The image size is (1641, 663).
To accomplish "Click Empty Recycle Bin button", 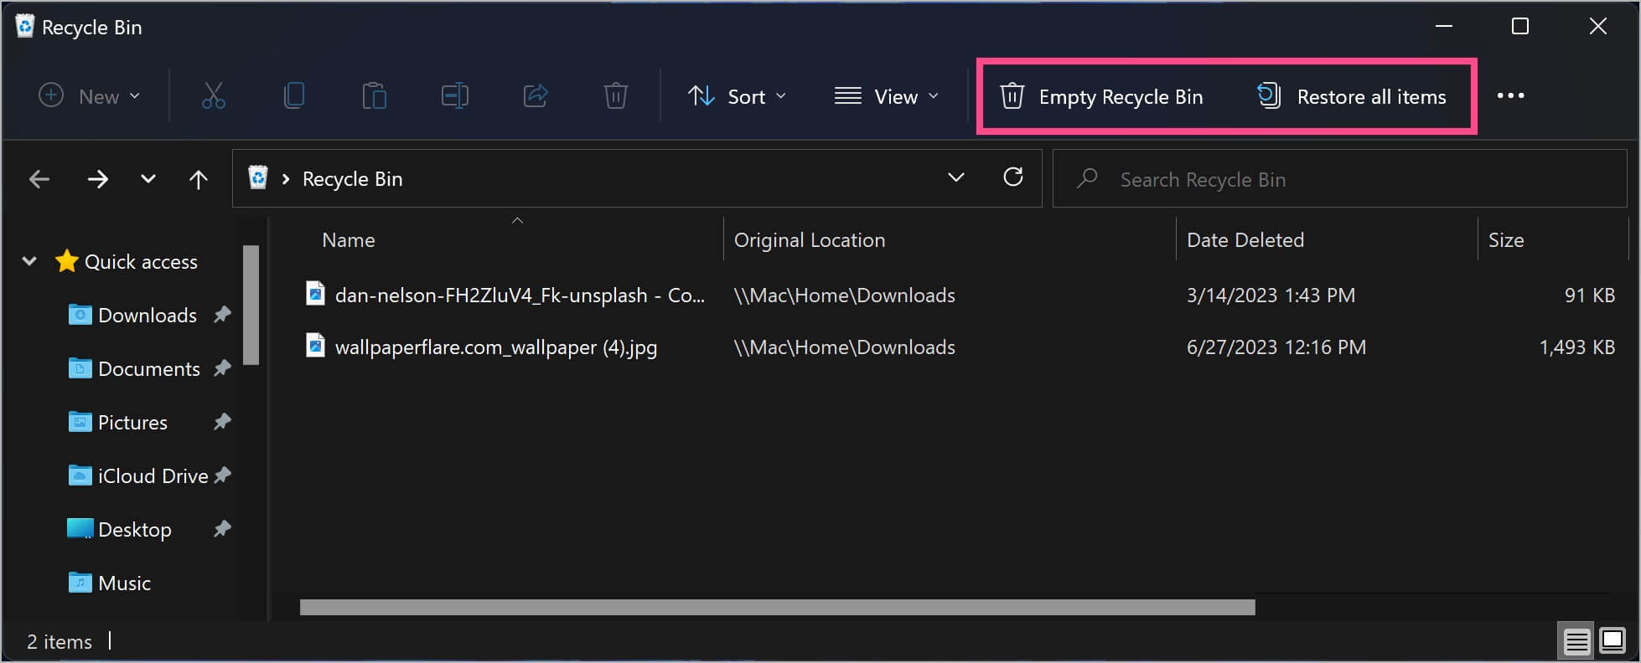I will click(1101, 97).
